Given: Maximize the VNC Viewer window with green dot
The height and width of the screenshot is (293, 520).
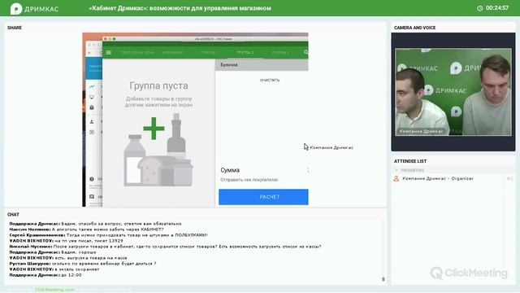Looking at the screenshot, I should click(x=114, y=39).
